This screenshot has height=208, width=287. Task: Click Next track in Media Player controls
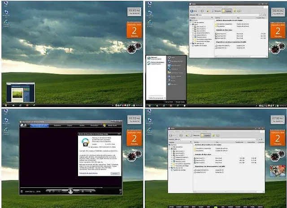77,191
